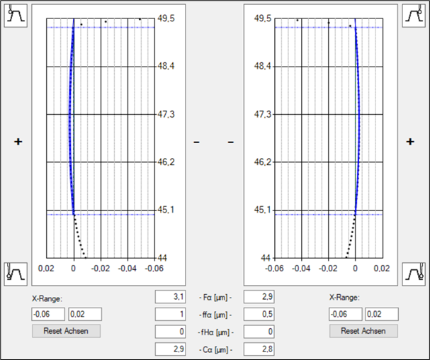The image size is (430, 360).
Task: Select the right ffα field showing 0,5
Action: point(259,314)
